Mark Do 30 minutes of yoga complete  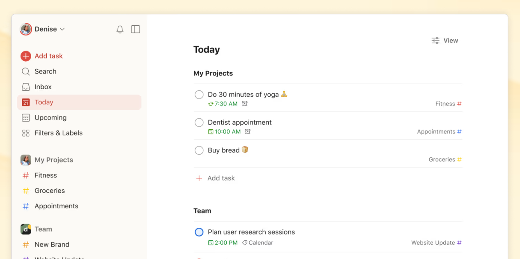pyautogui.click(x=199, y=95)
